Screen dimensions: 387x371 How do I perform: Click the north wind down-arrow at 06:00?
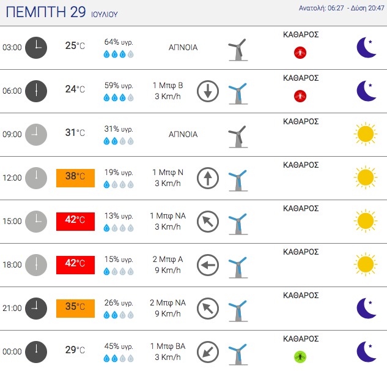(208, 91)
